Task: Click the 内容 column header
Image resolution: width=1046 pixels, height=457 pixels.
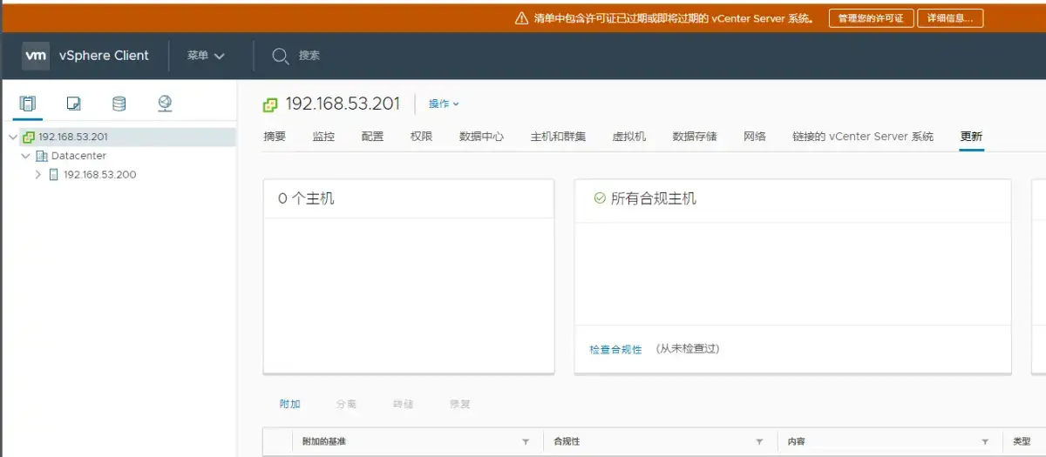Action: click(796, 442)
